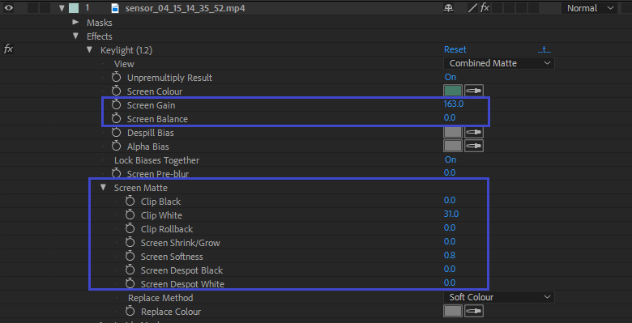Toggle the fx effects switch on layer 1
The width and height of the screenshot is (632, 323).
485,8
